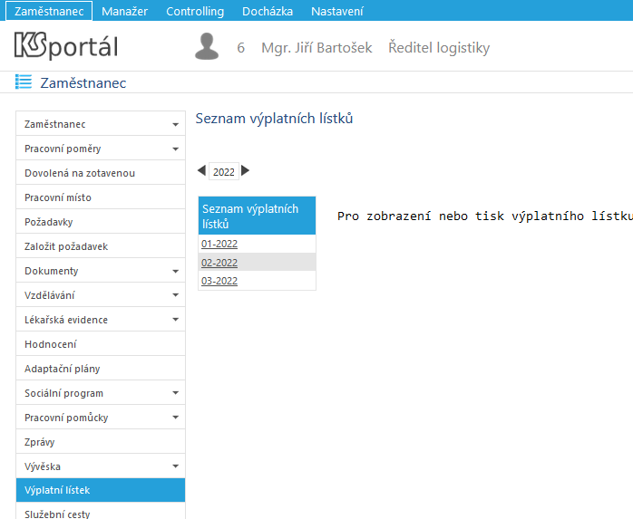The image size is (633, 519).
Task: Click the Pro zobrazení nebo tisk instruction text
Action: (485, 216)
